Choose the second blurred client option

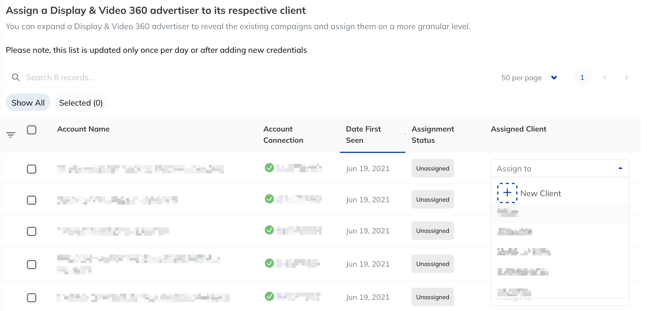[560, 232]
